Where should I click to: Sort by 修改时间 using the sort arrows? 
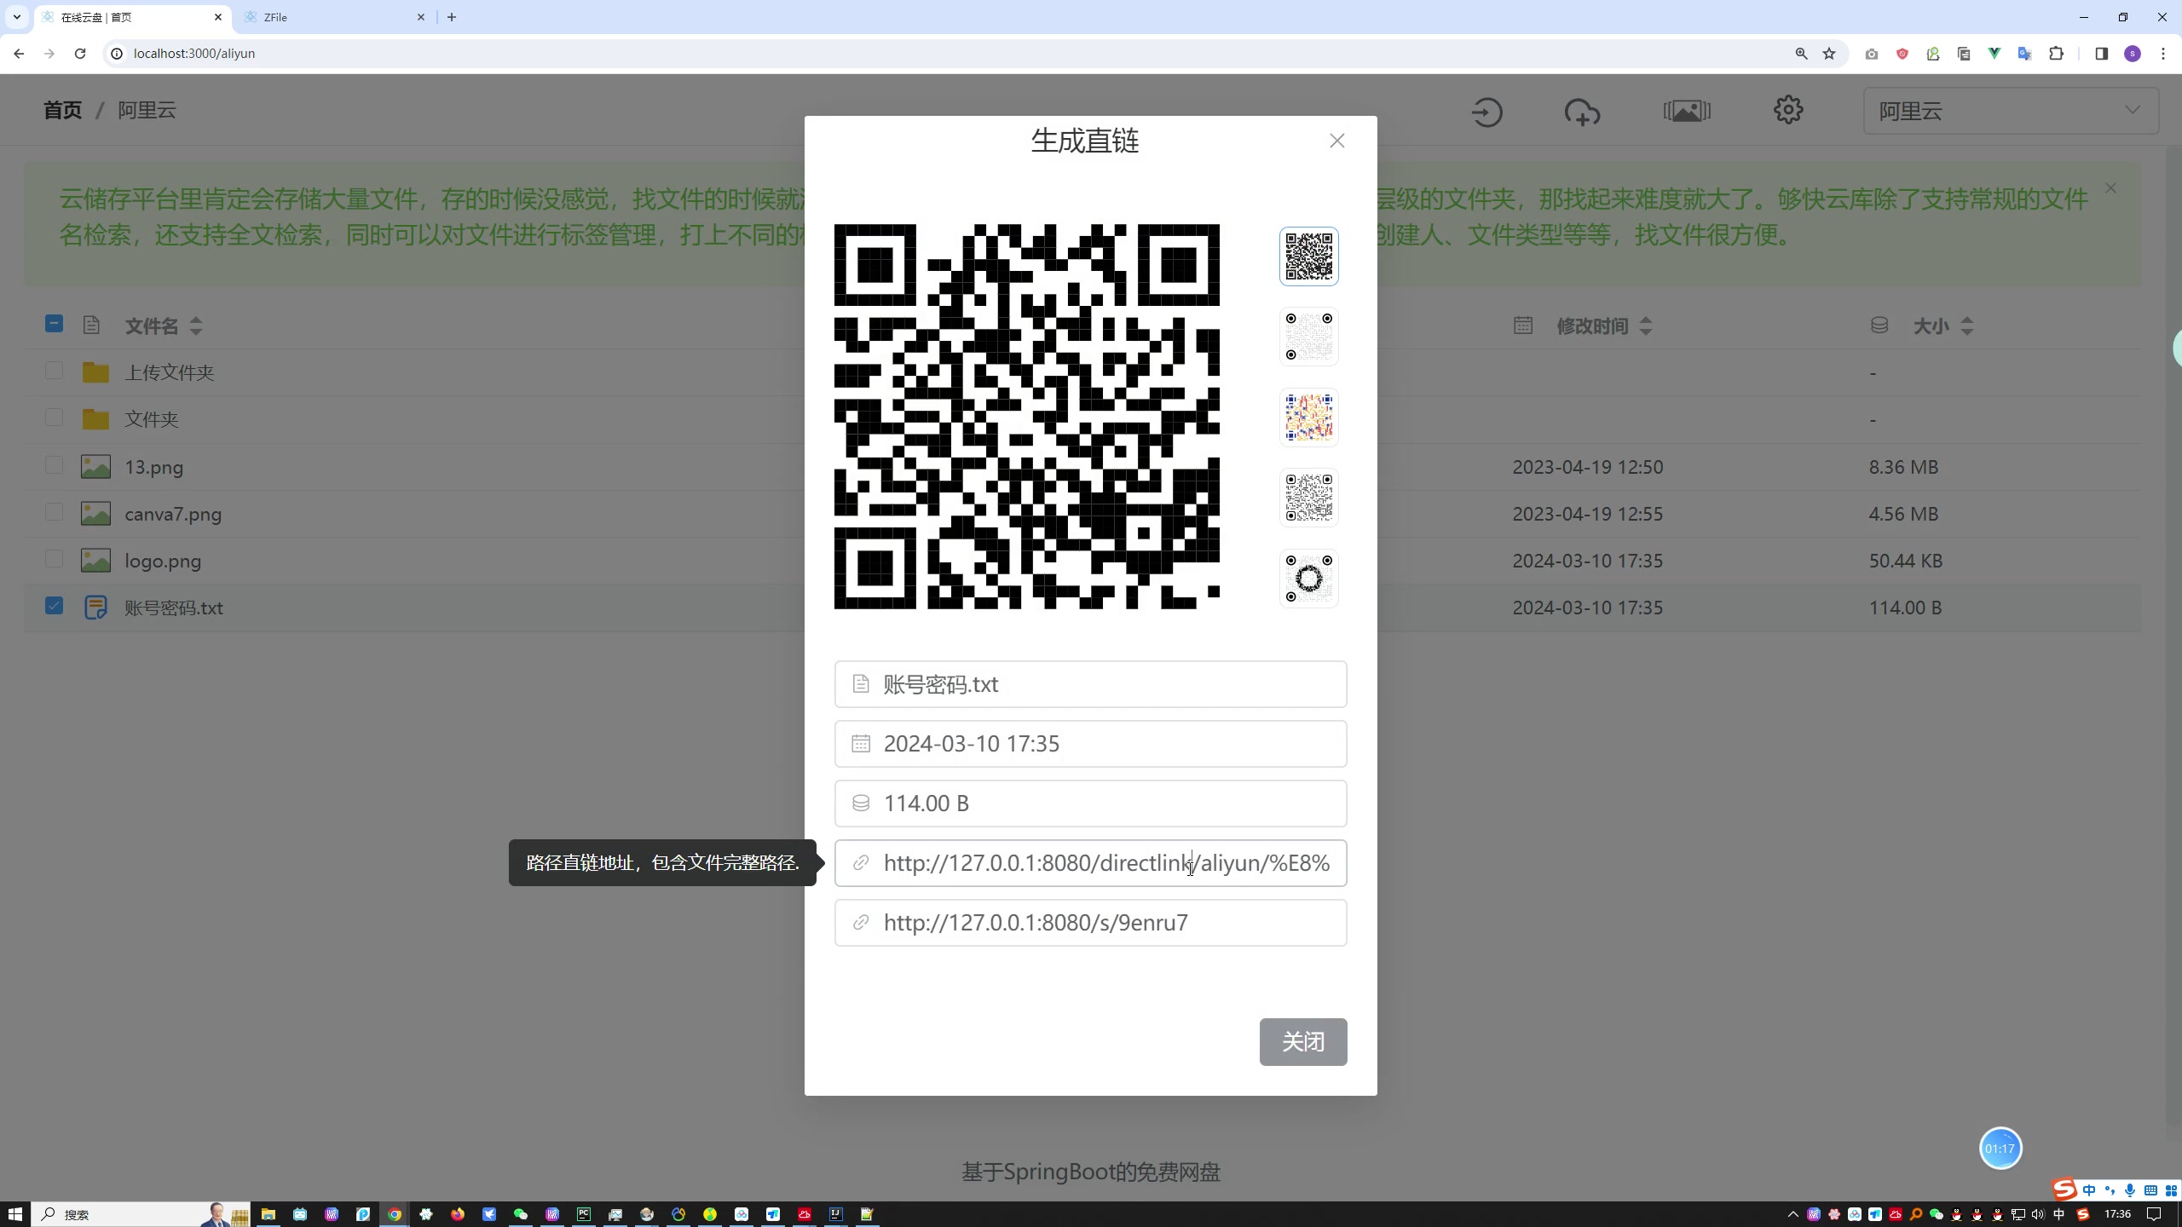tap(1646, 325)
